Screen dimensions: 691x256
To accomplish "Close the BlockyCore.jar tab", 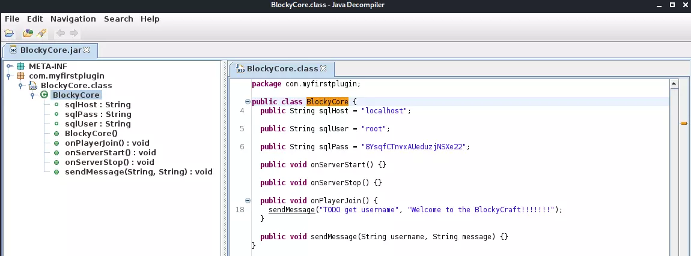I will click(87, 50).
